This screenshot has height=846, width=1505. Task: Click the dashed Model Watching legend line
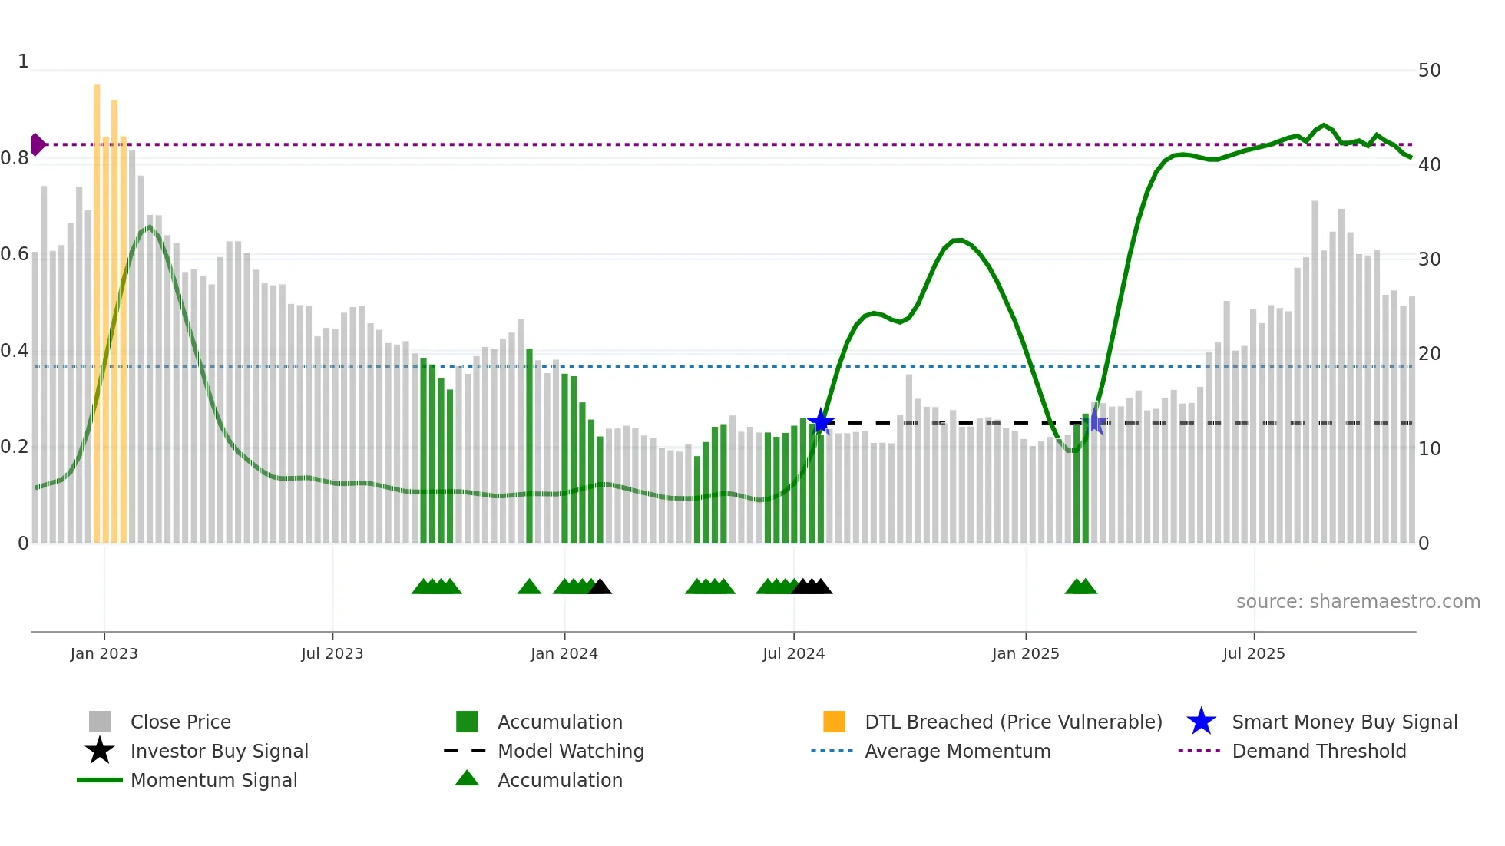point(465,751)
